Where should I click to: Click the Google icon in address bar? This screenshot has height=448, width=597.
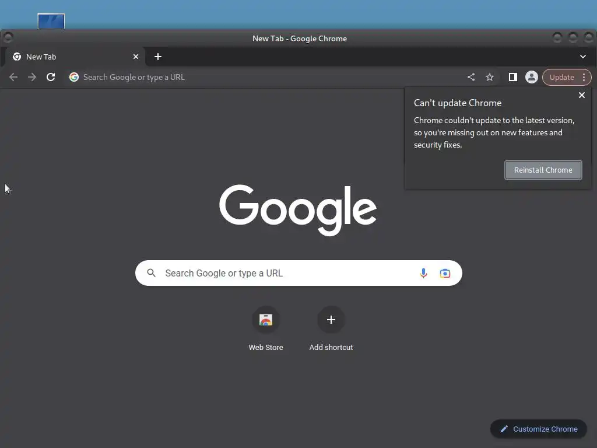74,78
